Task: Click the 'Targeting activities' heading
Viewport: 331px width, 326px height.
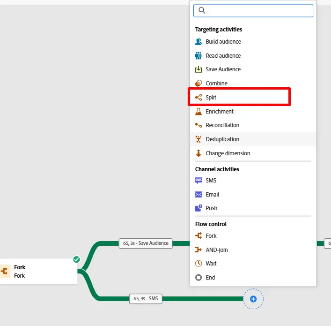Action: (219, 30)
